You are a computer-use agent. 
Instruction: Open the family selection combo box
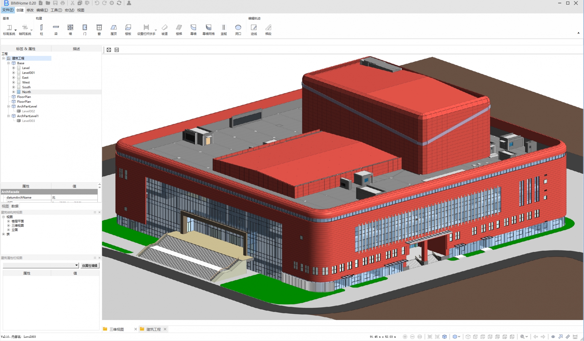coord(41,265)
